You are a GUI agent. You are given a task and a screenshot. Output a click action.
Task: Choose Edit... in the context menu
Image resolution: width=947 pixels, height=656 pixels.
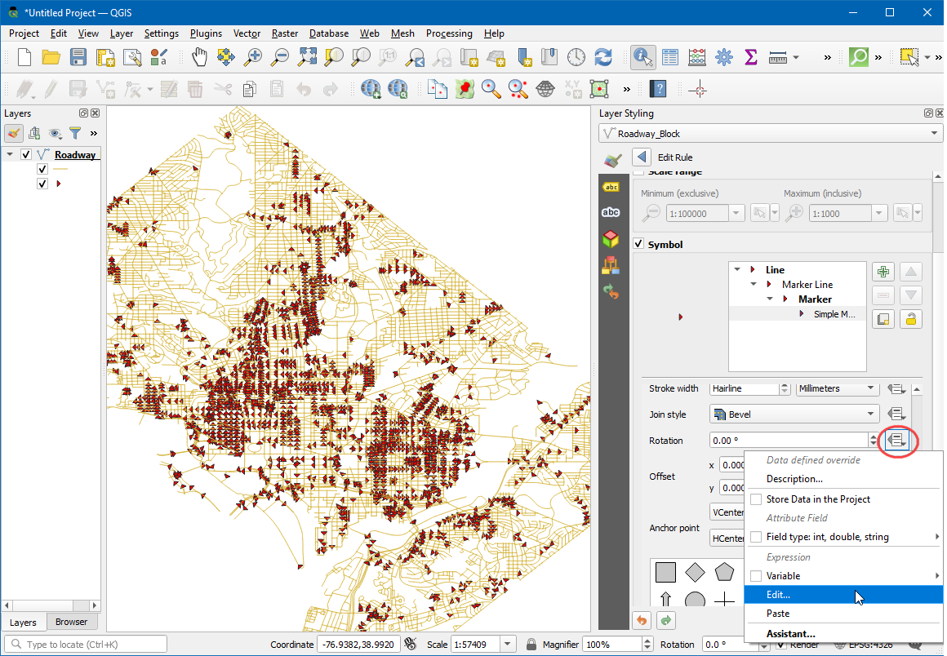click(778, 595)
